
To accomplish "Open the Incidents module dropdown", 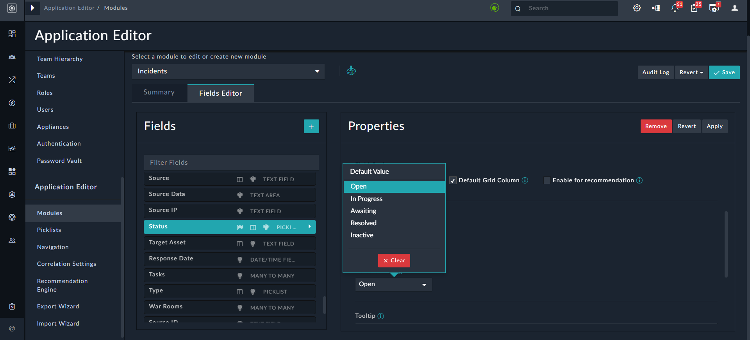I will click(228, 71).
